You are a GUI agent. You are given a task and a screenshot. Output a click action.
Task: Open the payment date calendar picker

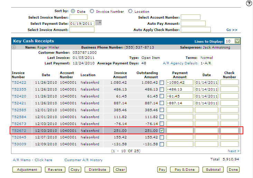pyautogui.click(x=99, y=23)
